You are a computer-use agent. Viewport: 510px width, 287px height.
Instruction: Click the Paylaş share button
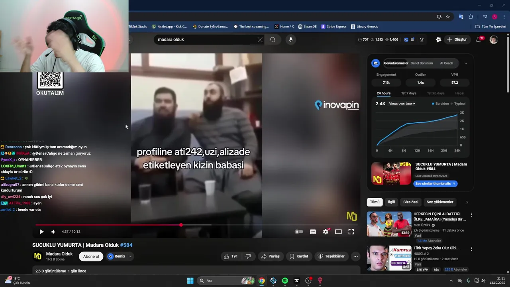click(270, 256)
